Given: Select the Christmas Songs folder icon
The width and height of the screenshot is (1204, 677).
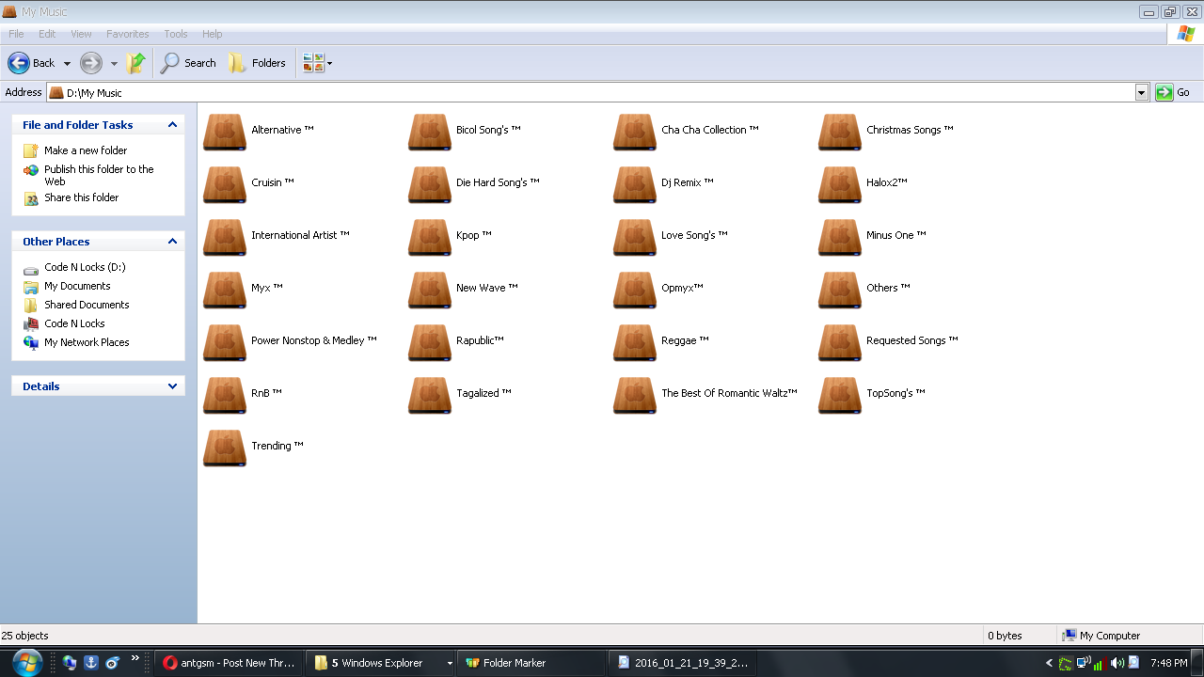Looking at the screenshot, I should tap(840, 131).
